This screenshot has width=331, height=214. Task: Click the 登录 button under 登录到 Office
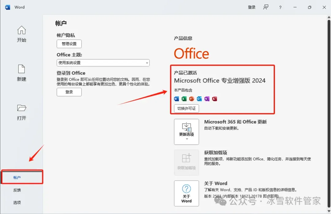pos(69,92)
